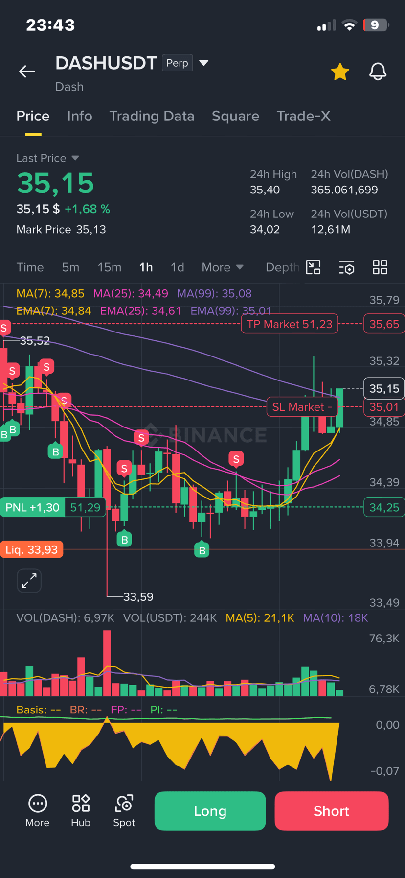Switch to the Price tab
Image resolution: width=405 pixels, height=878 pixels.
33,116
